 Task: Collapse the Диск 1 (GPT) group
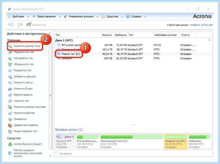point(209,40)
